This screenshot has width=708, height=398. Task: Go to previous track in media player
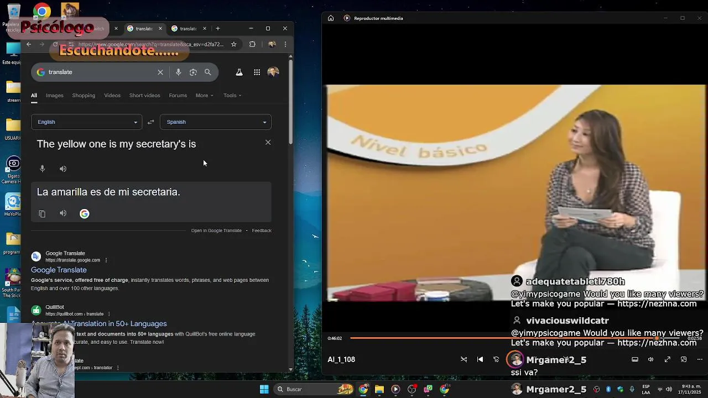coord(480,359)
